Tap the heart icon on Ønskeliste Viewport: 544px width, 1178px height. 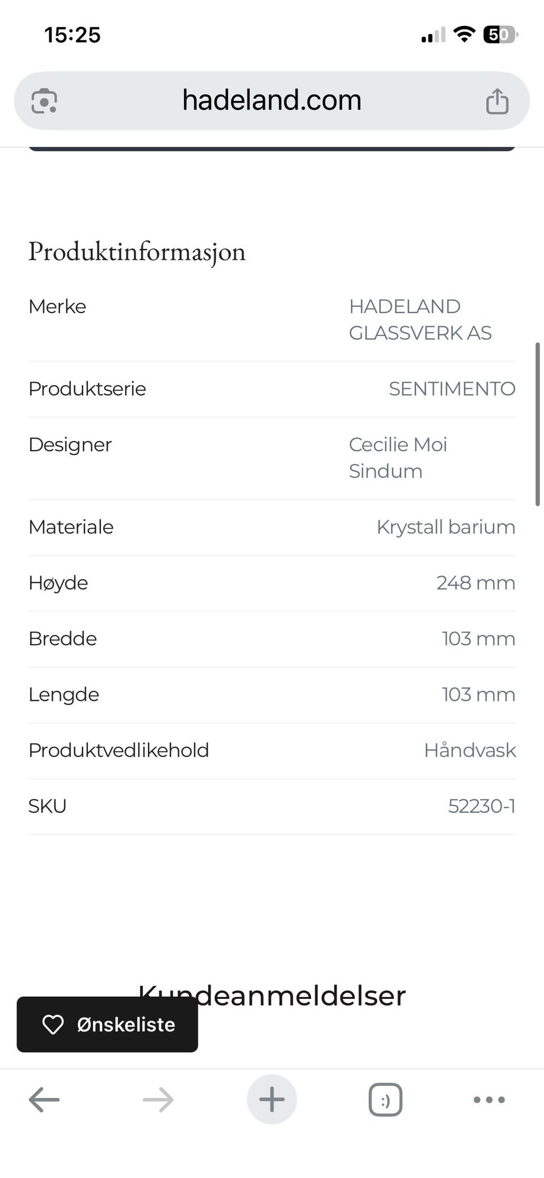[53, 1024]
